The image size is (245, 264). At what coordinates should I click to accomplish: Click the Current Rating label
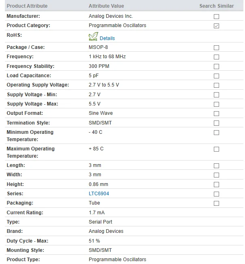point(25,213)
